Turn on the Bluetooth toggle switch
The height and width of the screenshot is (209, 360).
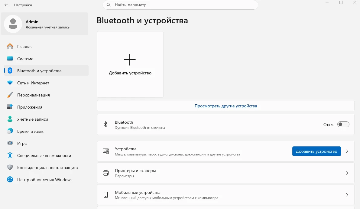click(x=343, y=125)
